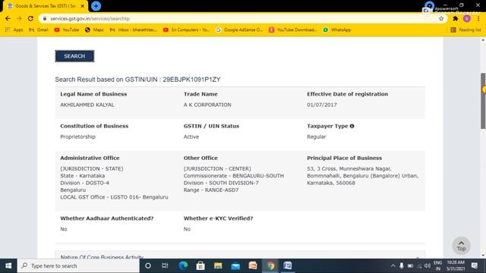The image size is (486, 273).
Task: Open Chrome three-dot menu
Action: coord(478,18)
